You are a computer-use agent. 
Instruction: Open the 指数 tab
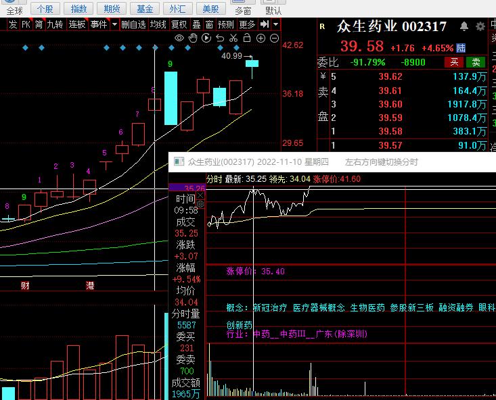(78, 9)
